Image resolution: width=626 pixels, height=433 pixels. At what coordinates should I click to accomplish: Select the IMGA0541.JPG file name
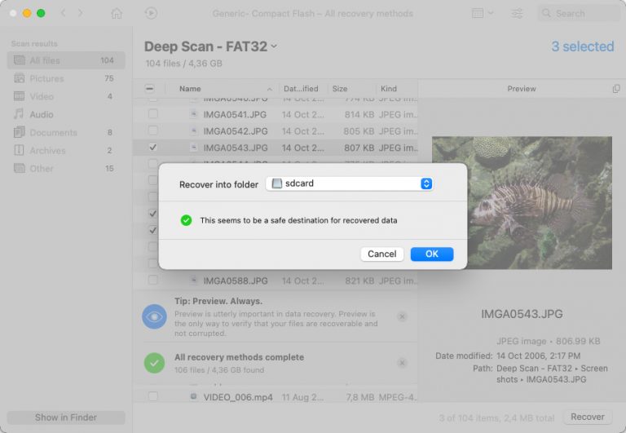235,115
